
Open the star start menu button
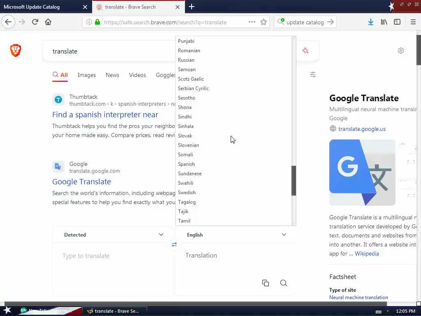pos(7,310)
